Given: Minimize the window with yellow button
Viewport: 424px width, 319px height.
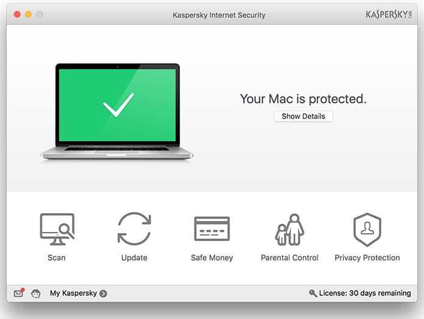Looking at the screenshot, I should coord(29,15).
